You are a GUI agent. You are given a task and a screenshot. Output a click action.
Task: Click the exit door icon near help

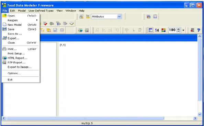[x=192, y=30]
